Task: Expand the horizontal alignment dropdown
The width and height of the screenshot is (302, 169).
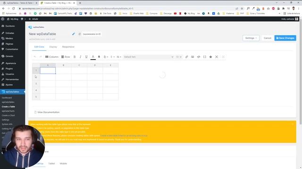Action: click(106, 57)
